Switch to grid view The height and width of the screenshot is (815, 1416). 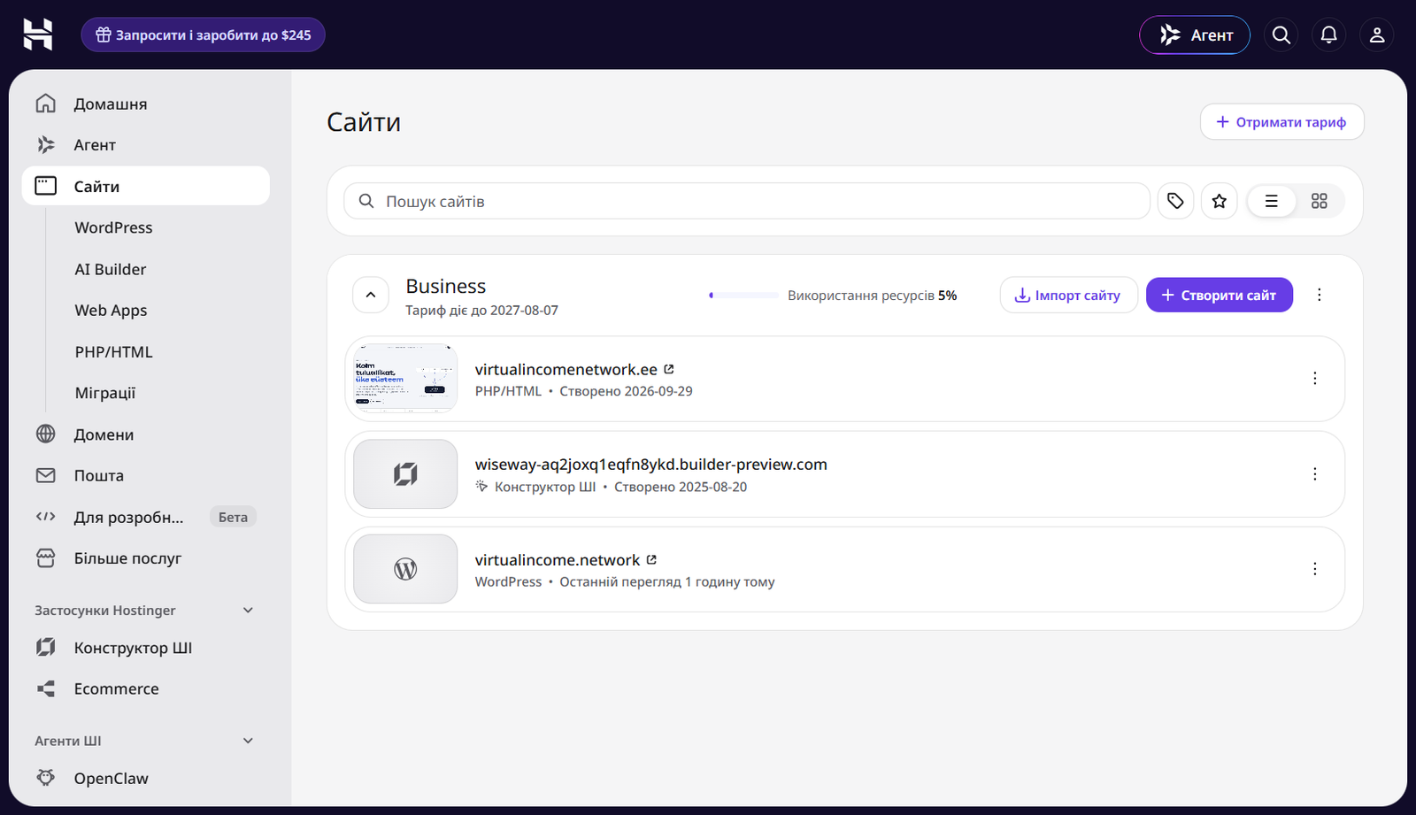click(1319, 201)
